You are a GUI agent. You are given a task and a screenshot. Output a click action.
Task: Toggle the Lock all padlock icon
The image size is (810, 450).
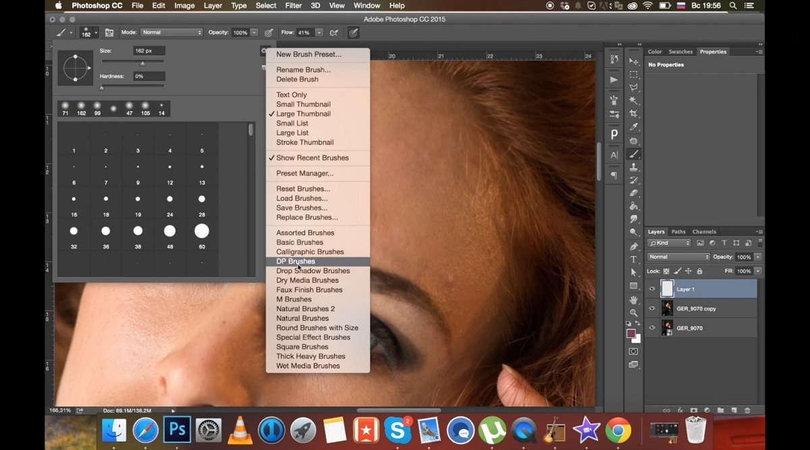point(699,271)
